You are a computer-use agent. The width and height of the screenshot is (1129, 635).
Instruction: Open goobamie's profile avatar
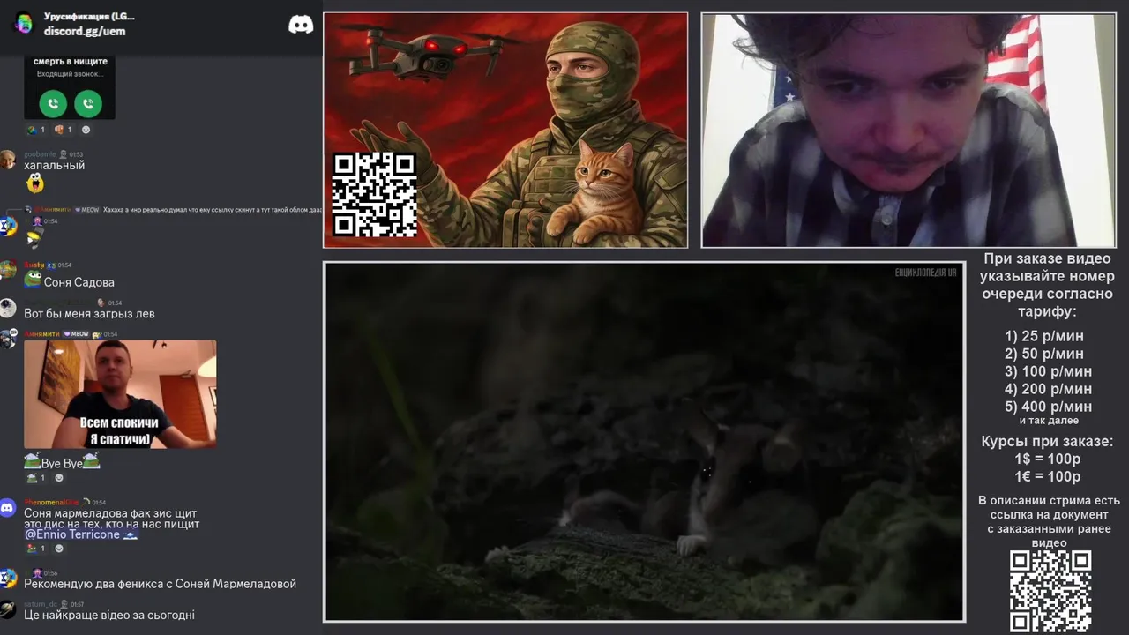[8, 160]
